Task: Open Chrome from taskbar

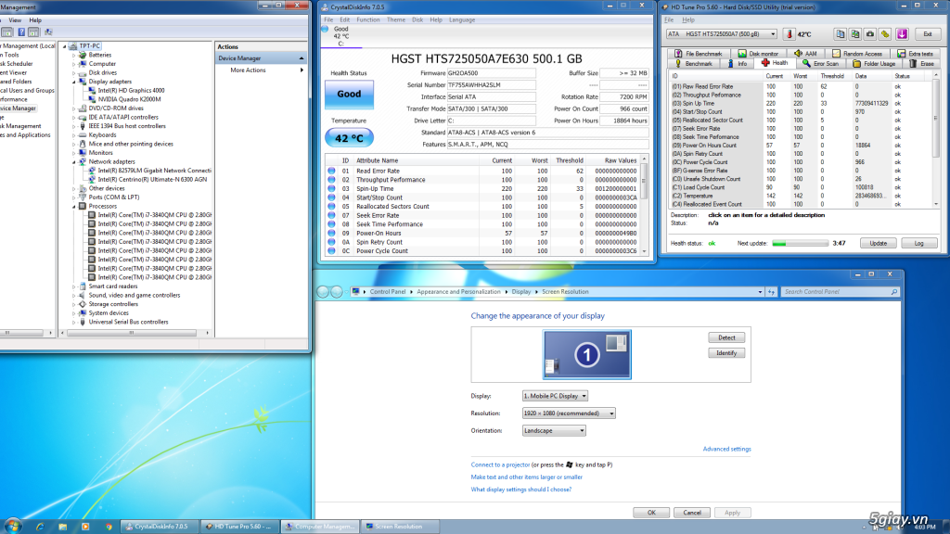Action: (109, 527)
